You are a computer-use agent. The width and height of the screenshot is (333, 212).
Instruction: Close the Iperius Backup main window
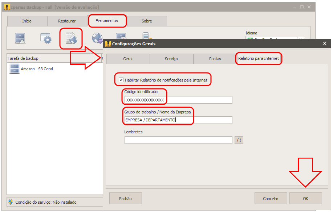point(309,7)
